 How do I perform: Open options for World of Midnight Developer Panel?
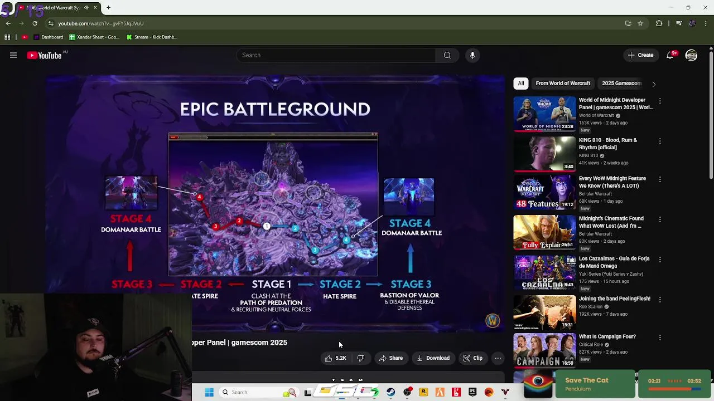click(660, 101)
